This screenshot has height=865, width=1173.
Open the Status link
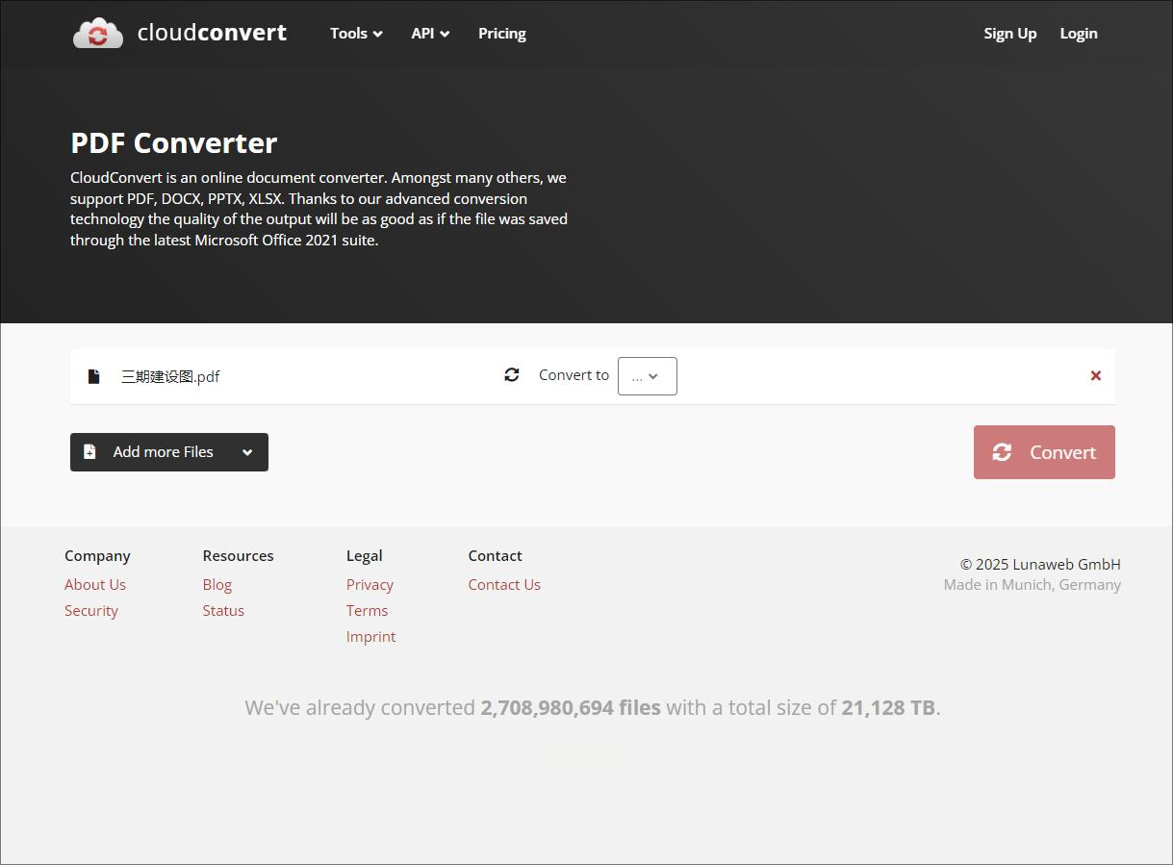click(x=223, y=610)
